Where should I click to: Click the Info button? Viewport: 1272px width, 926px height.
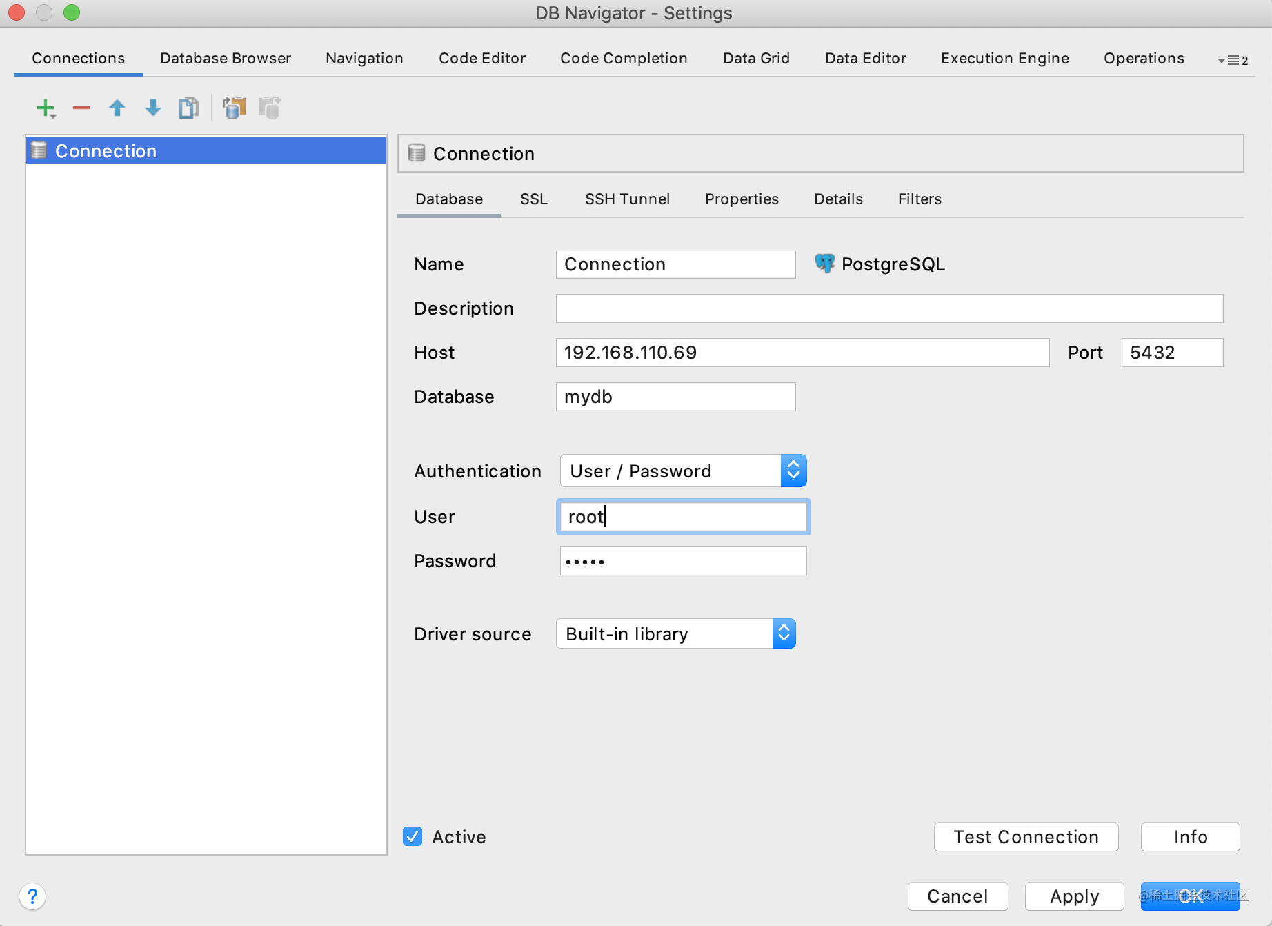(x=1190, y=836)
